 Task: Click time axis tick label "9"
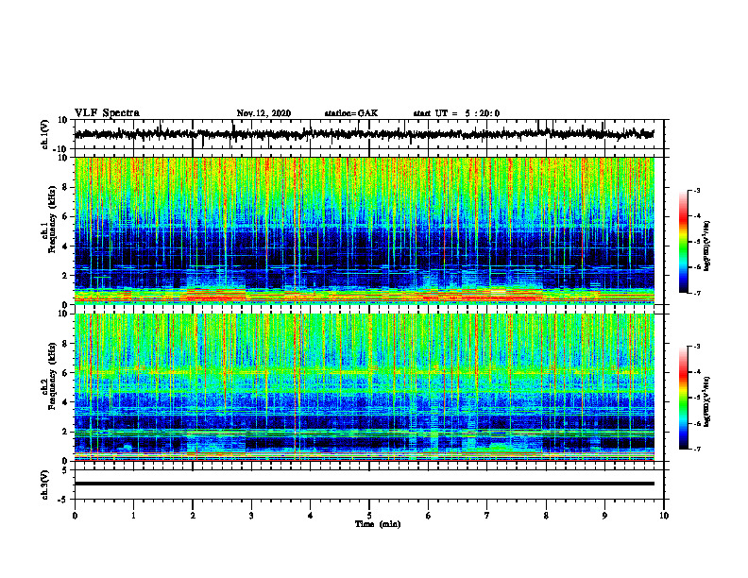[x=604, y=516]
